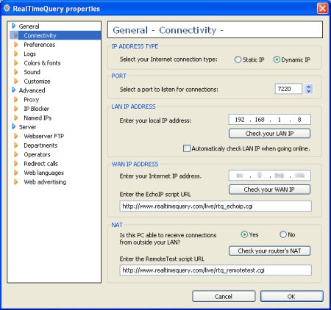The width and height of the screenshot is (331, 310).
Task: Close the RealTimeQuery properties window
Action: (x=322, y=9)
